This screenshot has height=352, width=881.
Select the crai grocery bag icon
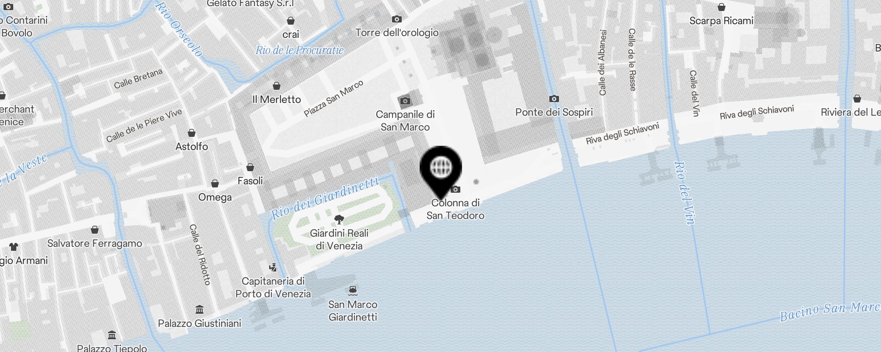291,21
